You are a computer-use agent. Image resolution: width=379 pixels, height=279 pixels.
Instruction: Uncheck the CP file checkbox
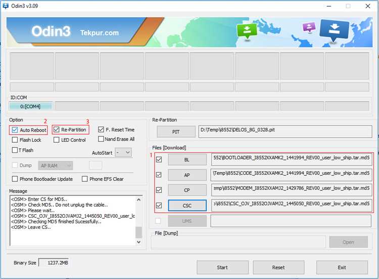(x=159, y=190)
